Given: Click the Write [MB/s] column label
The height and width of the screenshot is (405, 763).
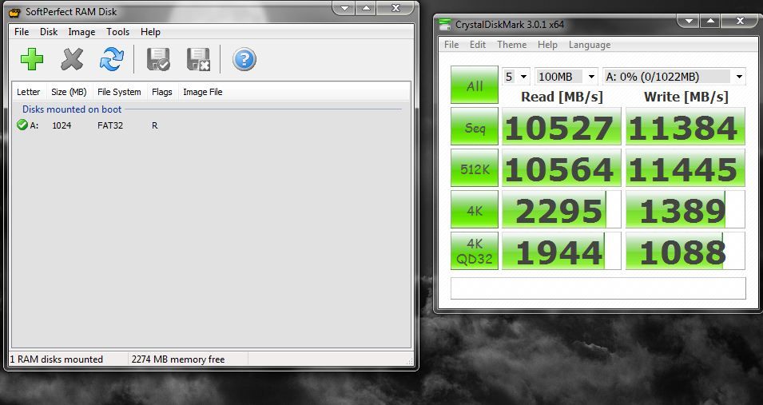Looking at the screenshot, I should [x=686, y=97].
